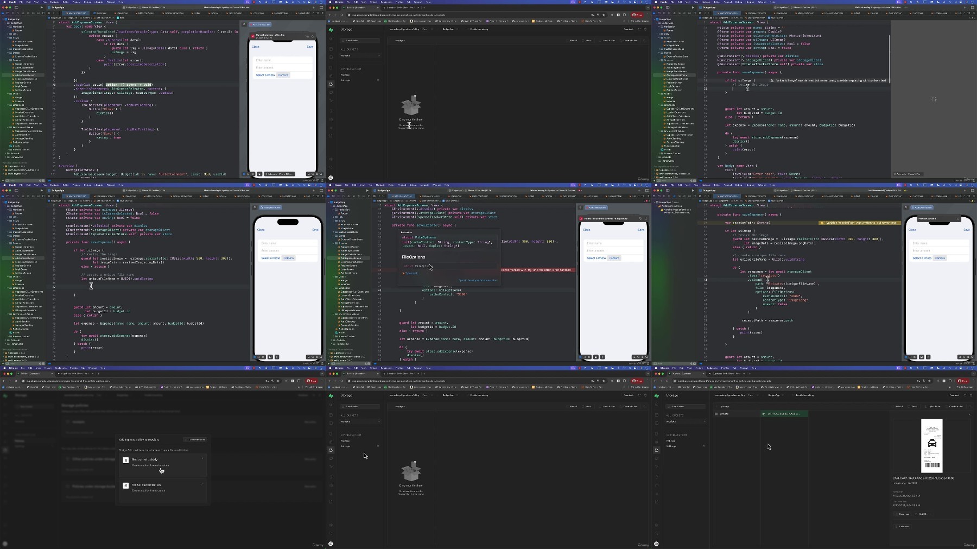977x549 pixels.
Task: Open Documentation button in Adding new policy dialog
Action: (195, 439)
